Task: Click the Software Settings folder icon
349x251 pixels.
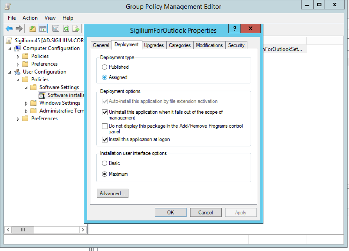Action: point(34,88)
